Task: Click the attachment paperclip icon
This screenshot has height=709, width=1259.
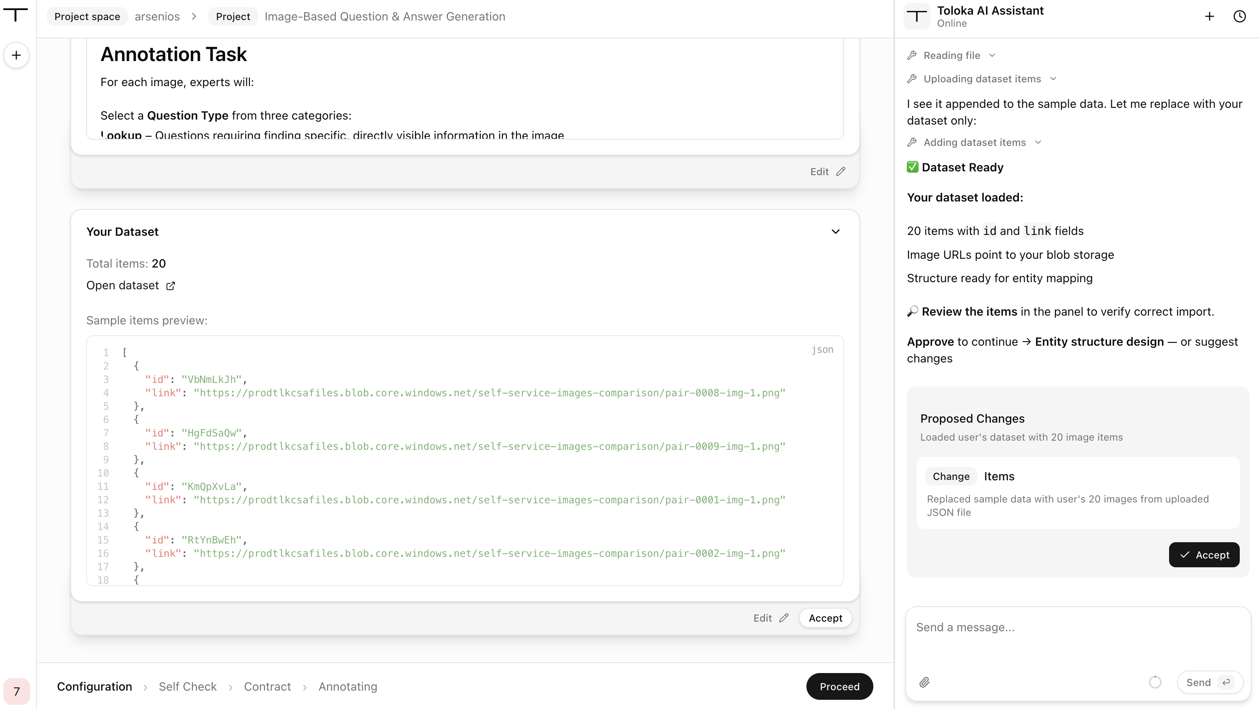Action: coord(924,682)
